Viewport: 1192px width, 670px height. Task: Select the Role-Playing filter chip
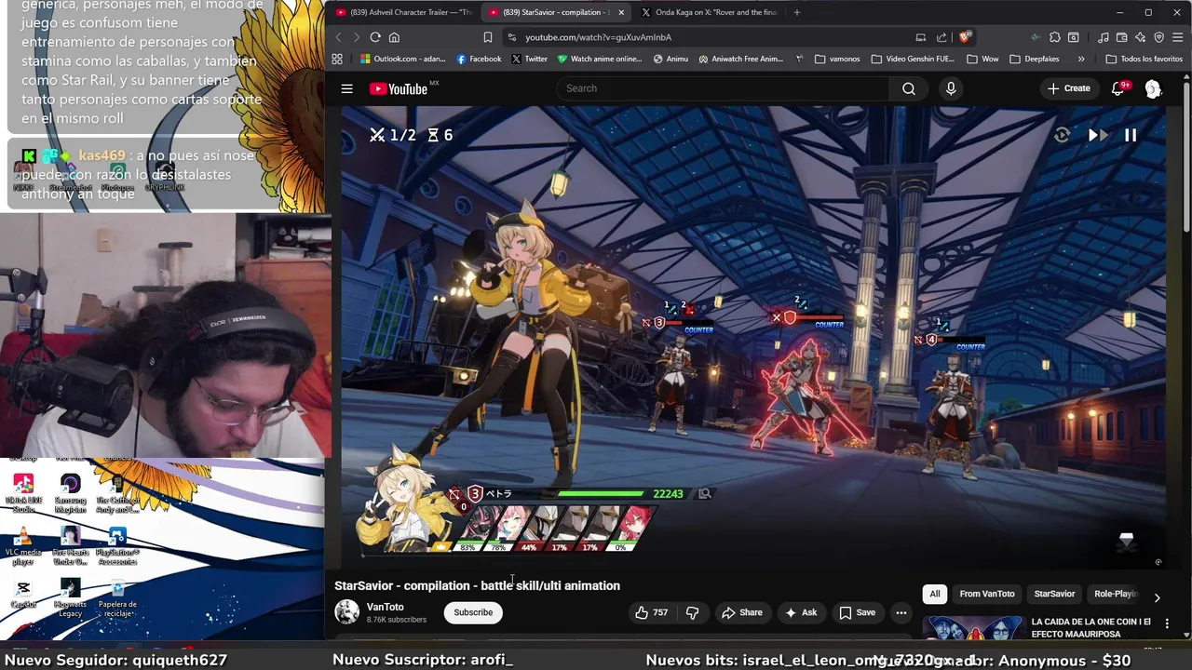click(1114, 594)
